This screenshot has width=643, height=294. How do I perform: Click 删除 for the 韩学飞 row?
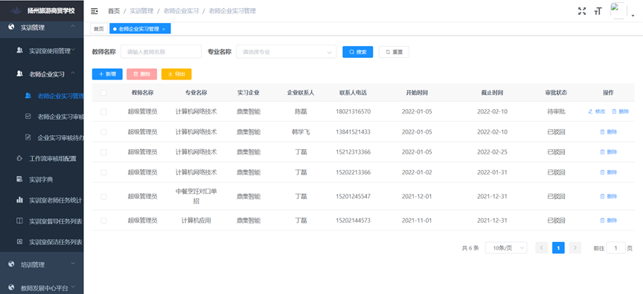point(609,131)
